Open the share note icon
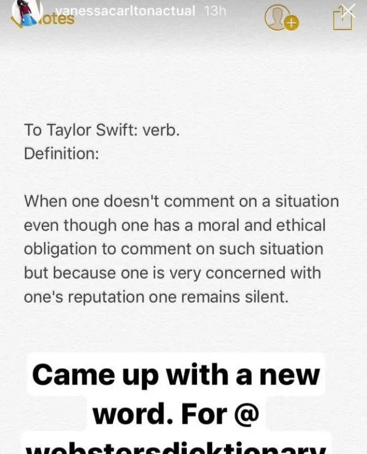Screen dimensions: 367x454 [x=343, y=19]
